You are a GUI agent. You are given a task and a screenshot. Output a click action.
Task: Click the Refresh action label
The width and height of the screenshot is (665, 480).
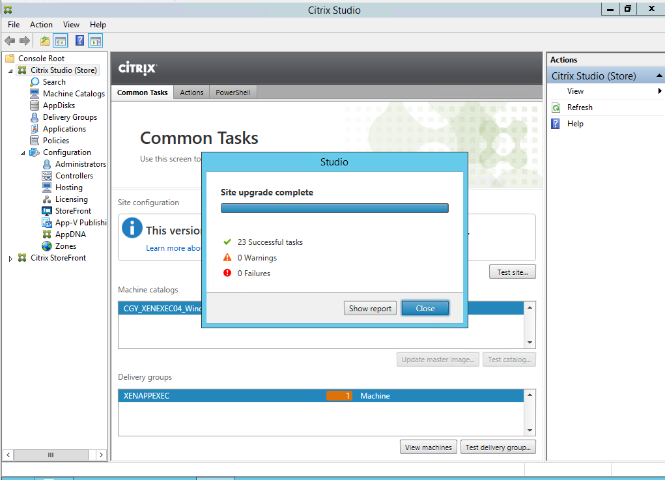(x=580, y=107)
